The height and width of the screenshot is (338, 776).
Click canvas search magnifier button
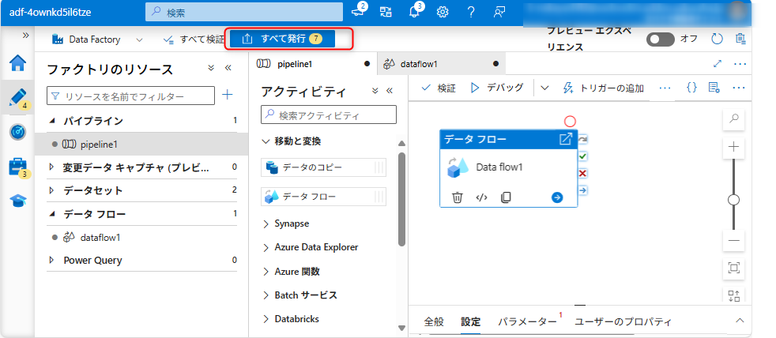click(734, 119)
